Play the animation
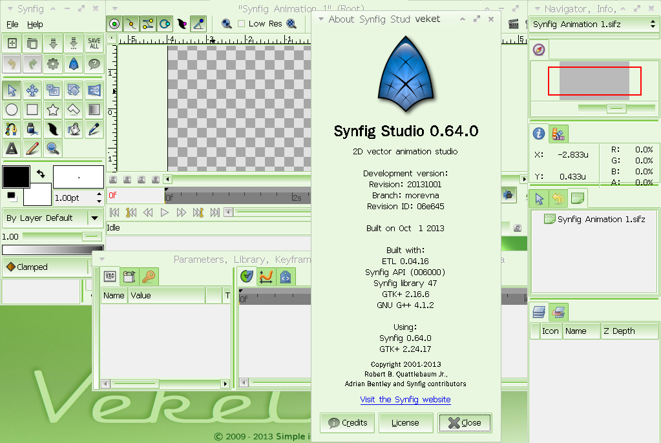Viewport: 661px width, 443px height. (164, 212)
